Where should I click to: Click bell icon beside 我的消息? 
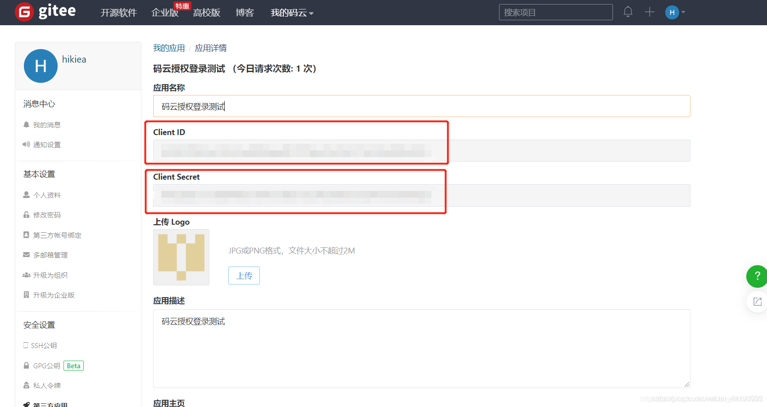(x=26, y=125)
